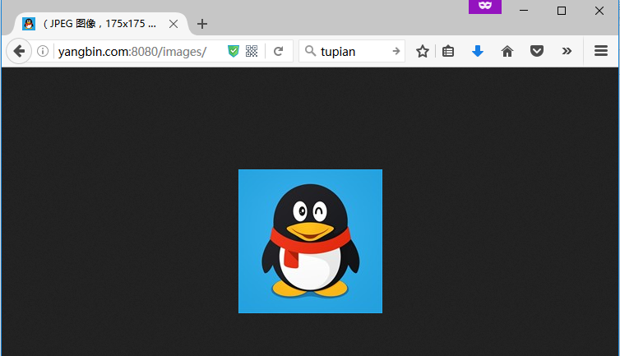Open the QR code generator icon

click(x=252, y=51)
